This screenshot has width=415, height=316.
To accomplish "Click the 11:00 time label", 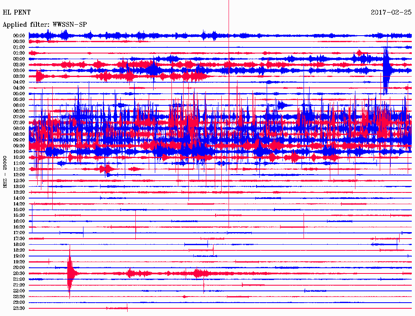I will pos(19,163).
